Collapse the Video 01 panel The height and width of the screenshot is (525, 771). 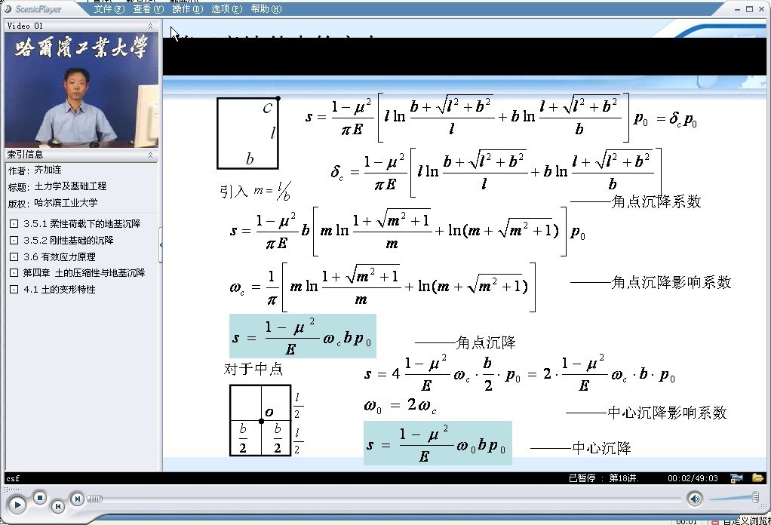(x=150, y=26)
